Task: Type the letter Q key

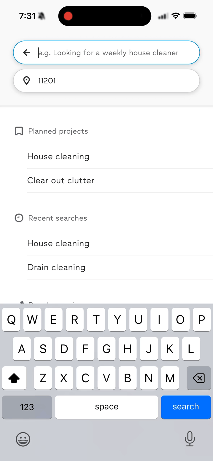Action: 11,319
